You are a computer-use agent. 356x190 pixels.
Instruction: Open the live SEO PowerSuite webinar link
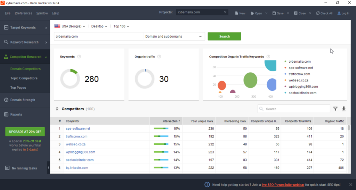tap(283, 184)
